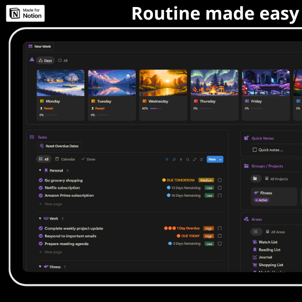Click the DUE TOMORROW status label
Screen dimensions: 302x302
(x=179, y=180)
